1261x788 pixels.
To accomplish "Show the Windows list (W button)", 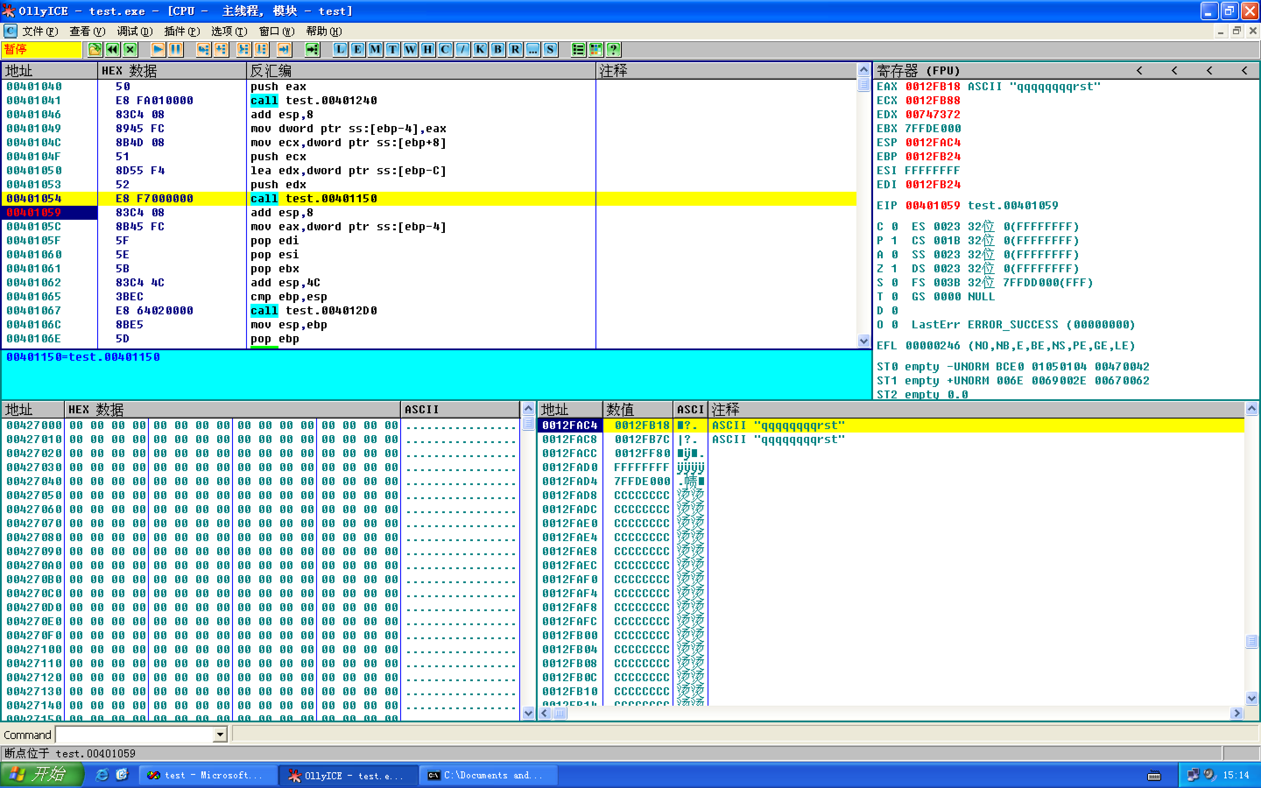I will (x=410, y=49).
